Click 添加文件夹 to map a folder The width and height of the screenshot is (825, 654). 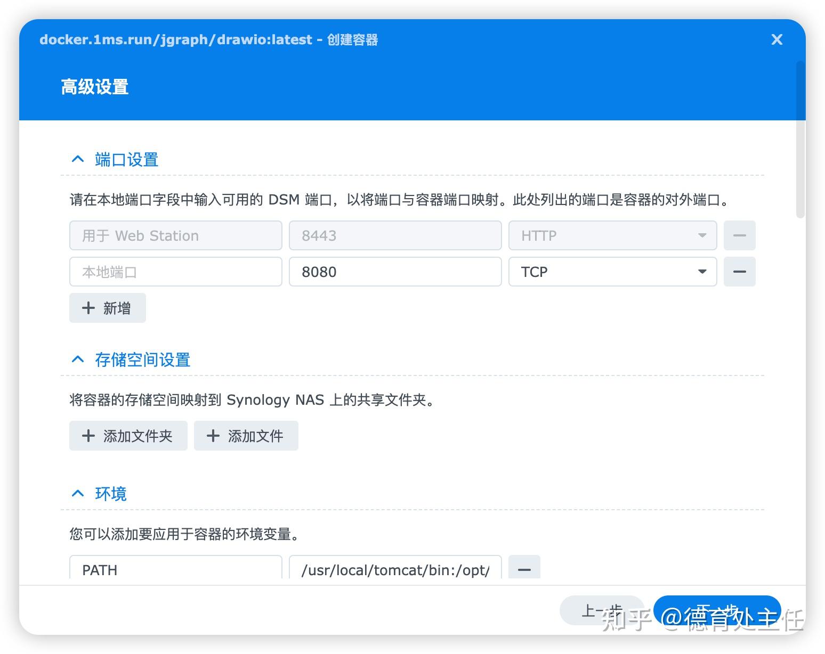(x=128, y=436)
